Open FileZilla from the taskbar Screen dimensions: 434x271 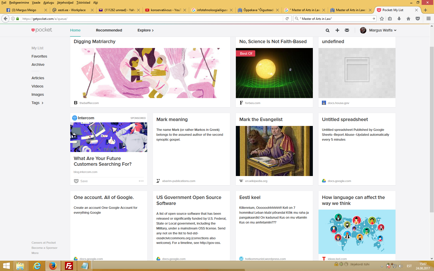pos(69,266)
